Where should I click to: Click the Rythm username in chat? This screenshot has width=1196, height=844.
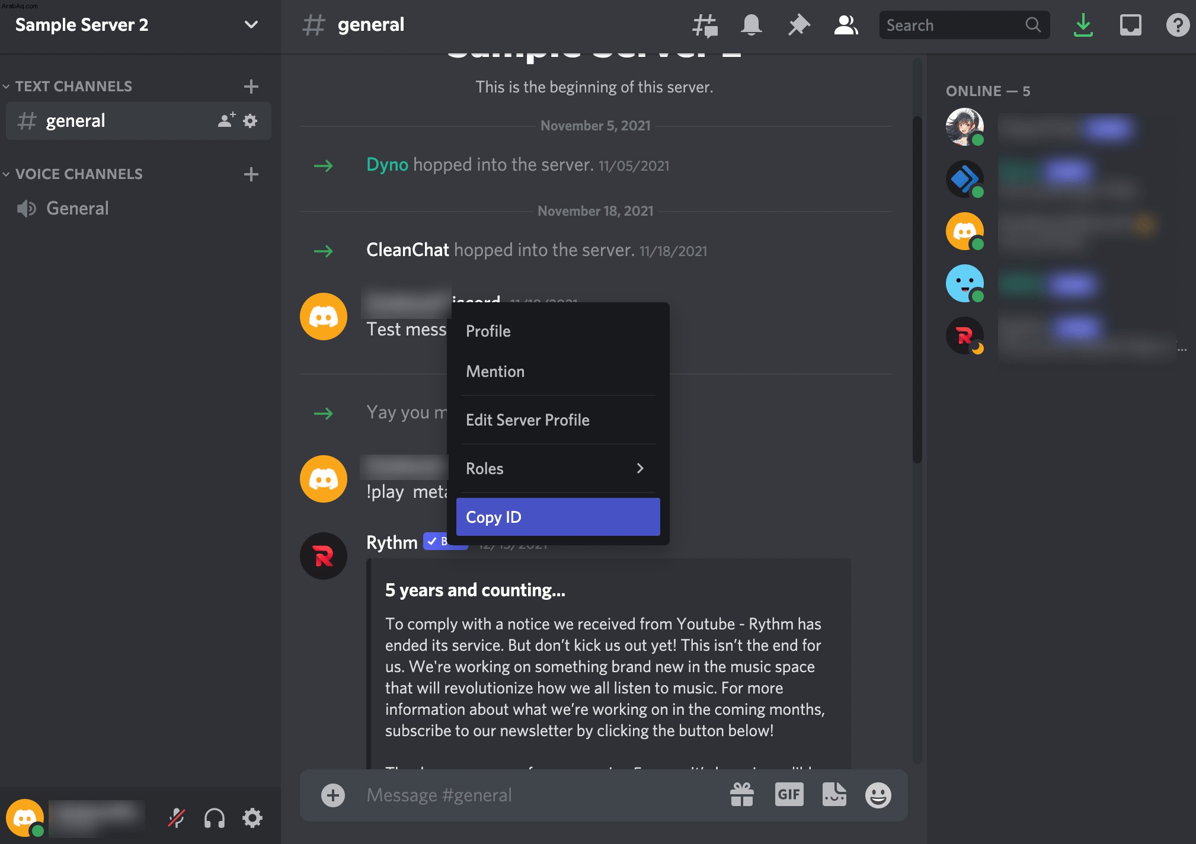[392, 542]
